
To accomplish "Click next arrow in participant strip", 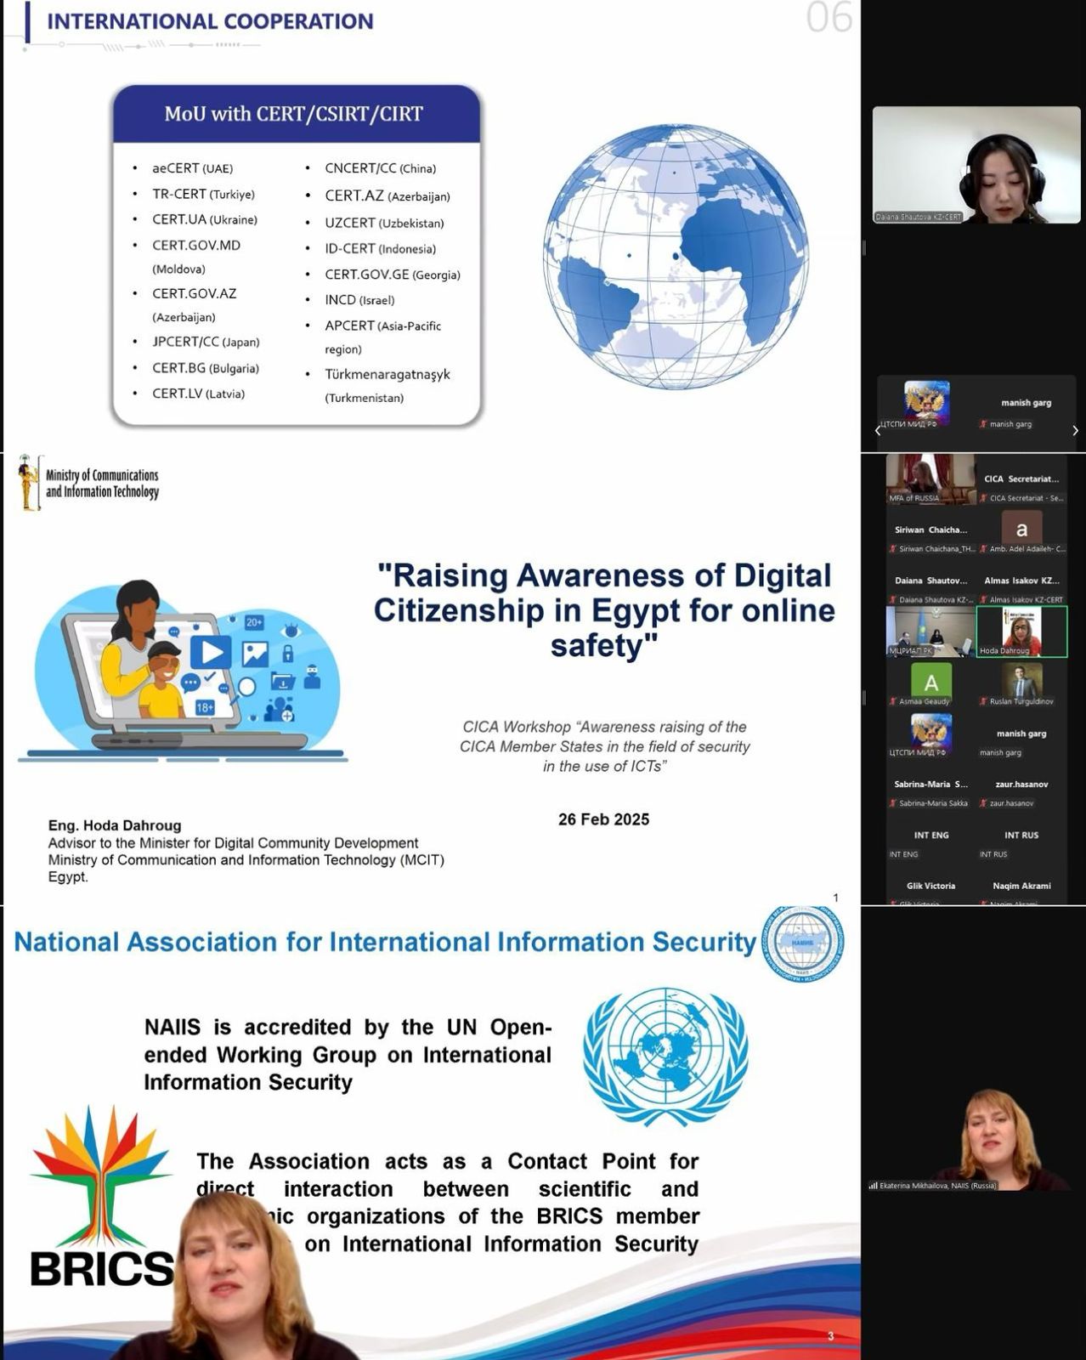I will (1075, 431).
